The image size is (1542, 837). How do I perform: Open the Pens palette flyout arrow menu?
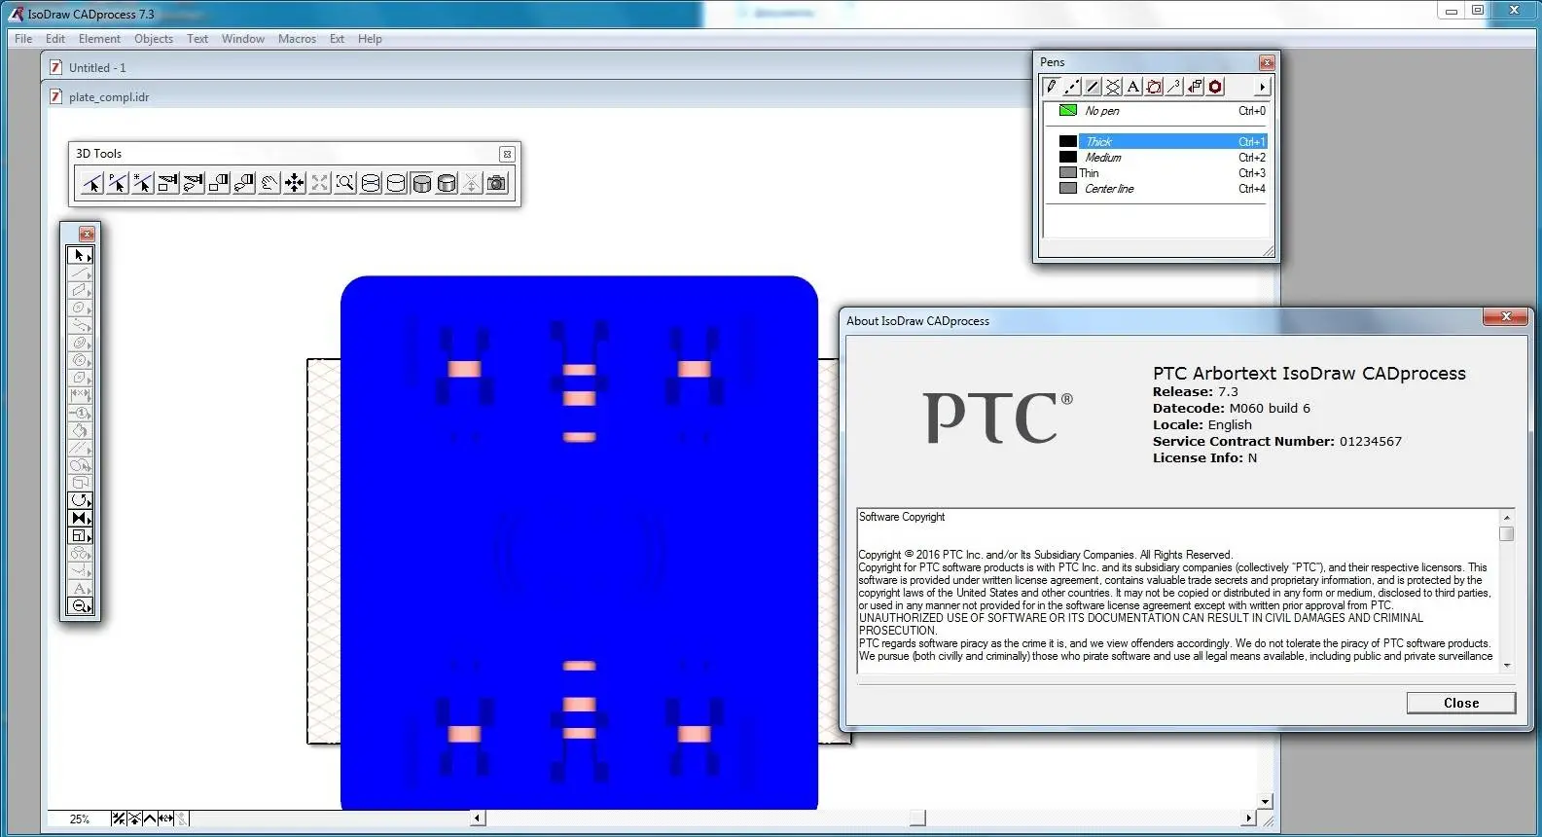(1262, 87)
